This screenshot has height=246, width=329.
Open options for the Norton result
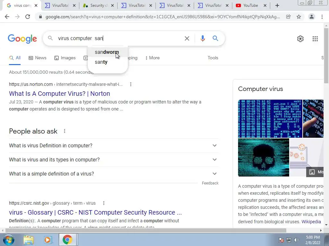[131, 84]
